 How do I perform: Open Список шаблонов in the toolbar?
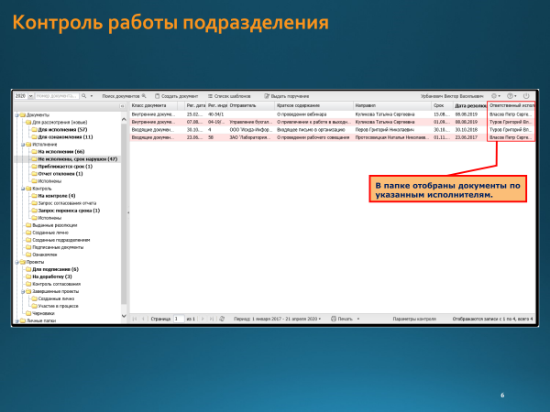(229, 95)
